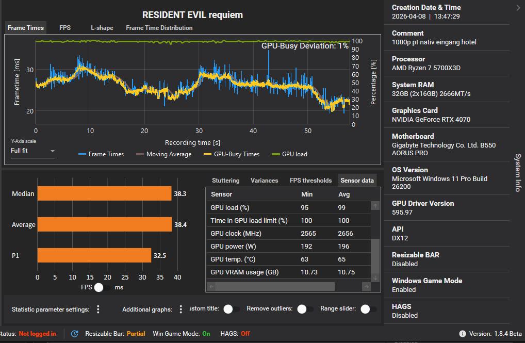Image resolution: width=525 pixels, height=343 pixels.
Task: Select the GPU clock (MHz) row
Action: coord(289,234)
